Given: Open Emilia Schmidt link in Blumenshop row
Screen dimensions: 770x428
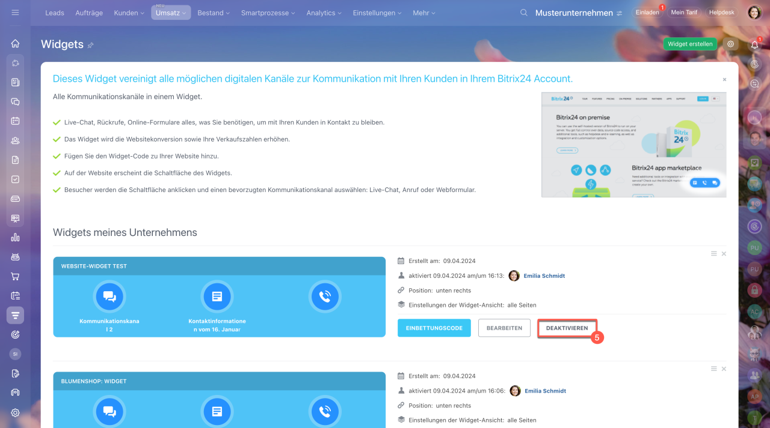Looking at the screenshot, I should [x=545, y=391].
